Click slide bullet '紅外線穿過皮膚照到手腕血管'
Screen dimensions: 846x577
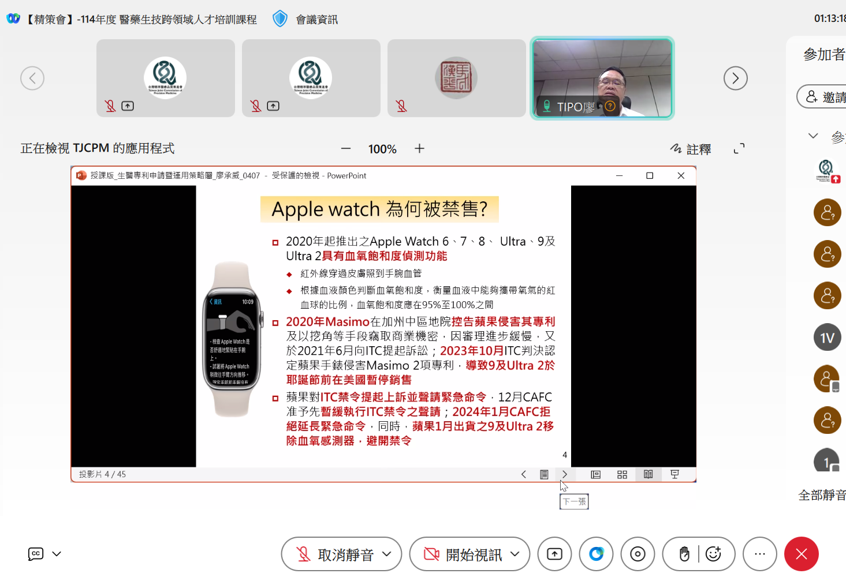coord(361,273)
